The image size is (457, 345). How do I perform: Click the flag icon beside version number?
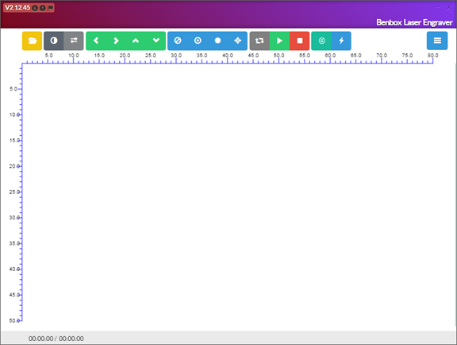point(51,8)
